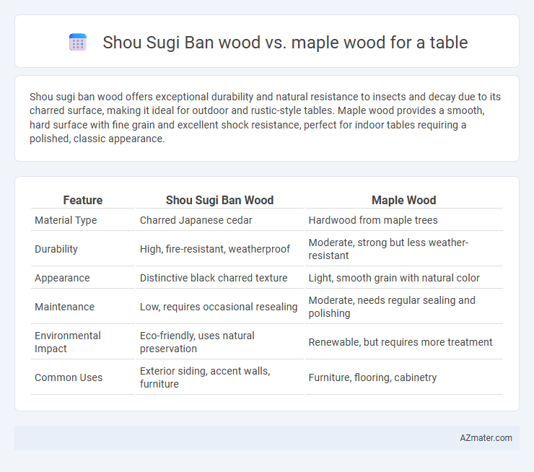The image size is (534, 472).
Task: Click the 'Environmental Impact' row label
Action: click(68, 342)
